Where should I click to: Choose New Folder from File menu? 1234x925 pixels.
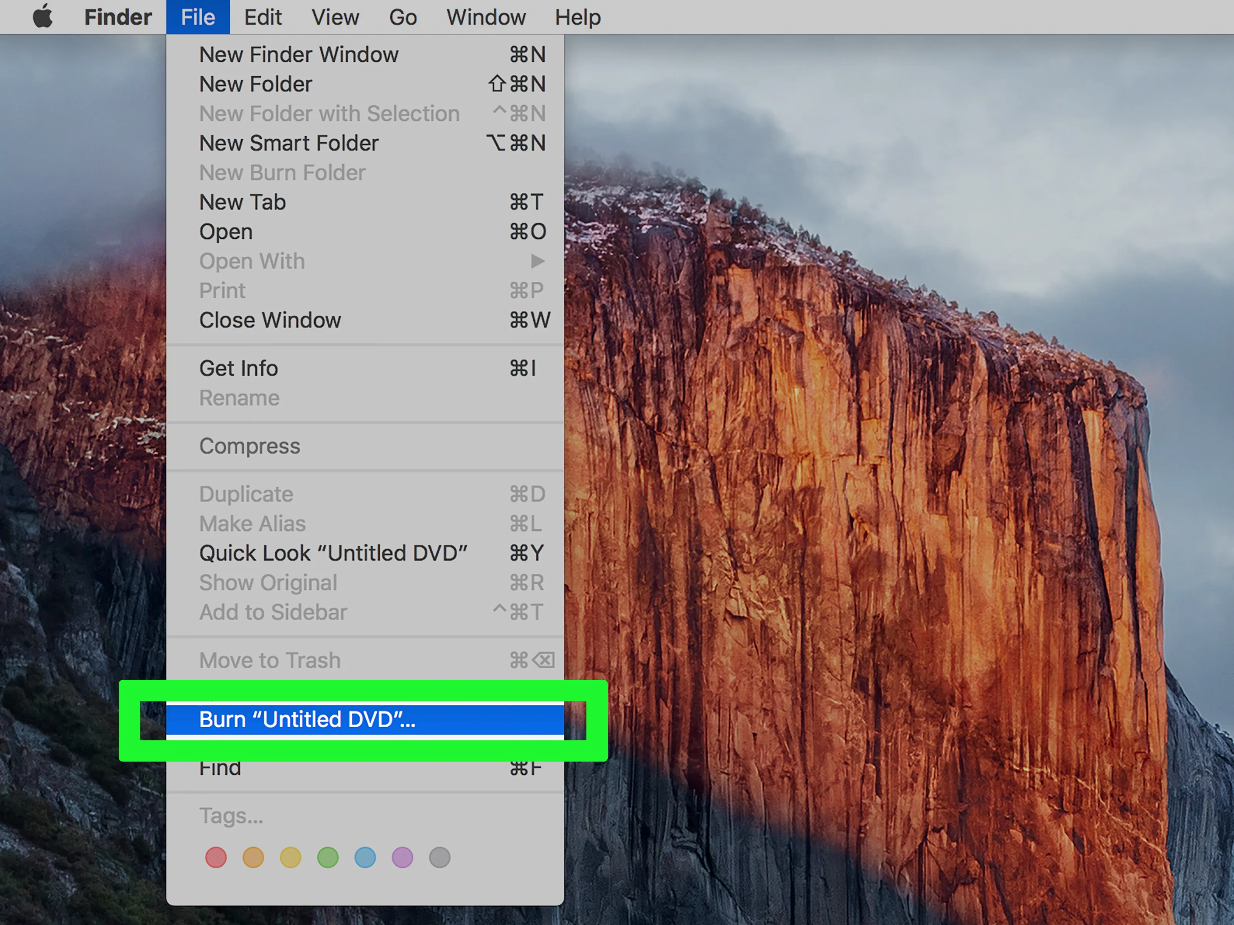pyautogui.click(x=365, y=84)
